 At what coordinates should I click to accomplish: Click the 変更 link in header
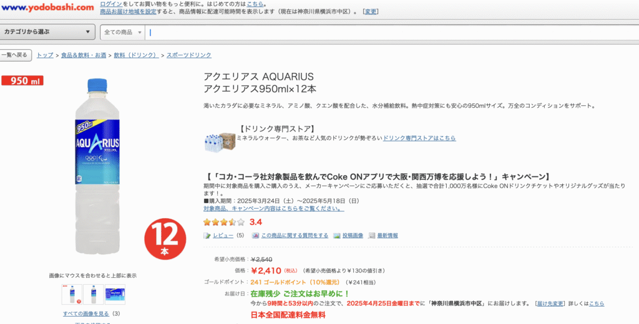[x=371, y=11]
